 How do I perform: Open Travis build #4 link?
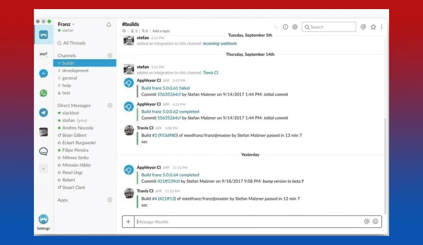[x=155, y=198]
